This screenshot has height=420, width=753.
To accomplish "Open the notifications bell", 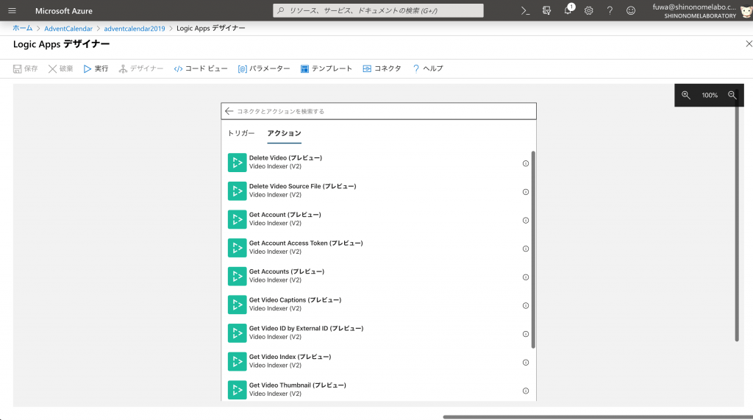I will coord(568,10).
